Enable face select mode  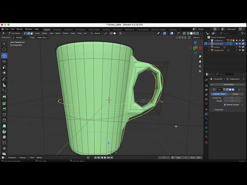coord(32,34)
